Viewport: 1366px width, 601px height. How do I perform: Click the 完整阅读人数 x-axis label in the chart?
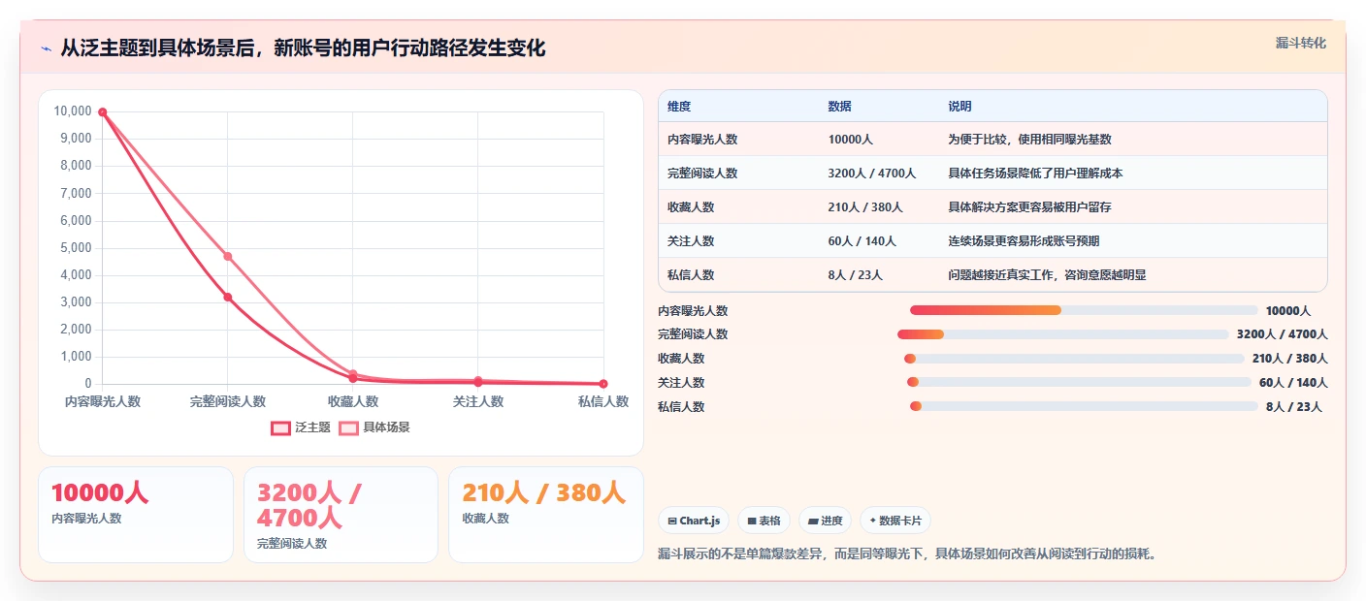click(x=228, y=401)
